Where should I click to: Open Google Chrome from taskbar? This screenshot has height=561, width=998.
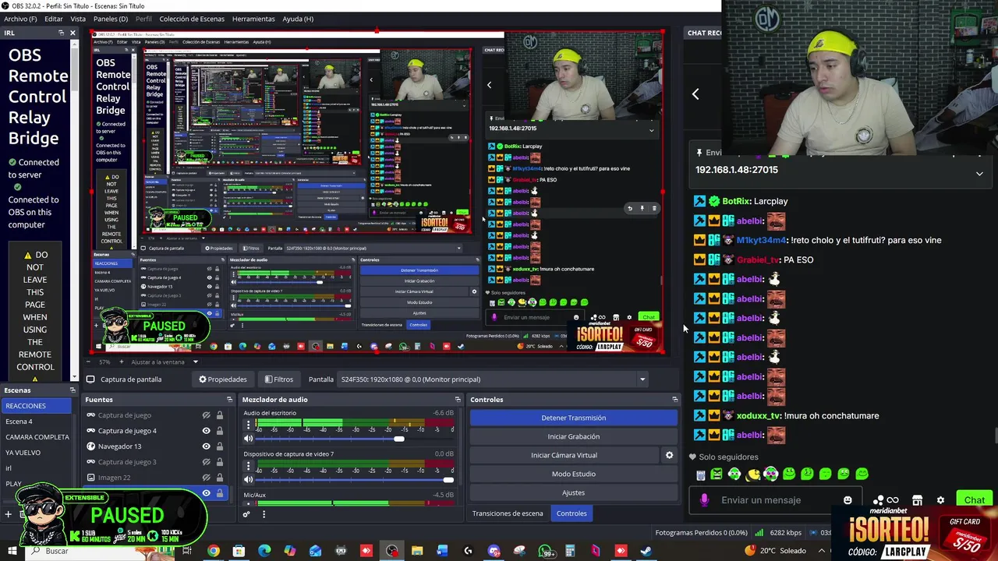(x=213, y=551)
